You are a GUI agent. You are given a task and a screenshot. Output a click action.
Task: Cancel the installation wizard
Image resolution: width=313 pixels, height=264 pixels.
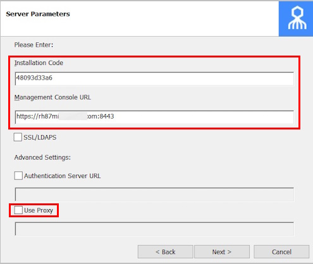point(281,252)
